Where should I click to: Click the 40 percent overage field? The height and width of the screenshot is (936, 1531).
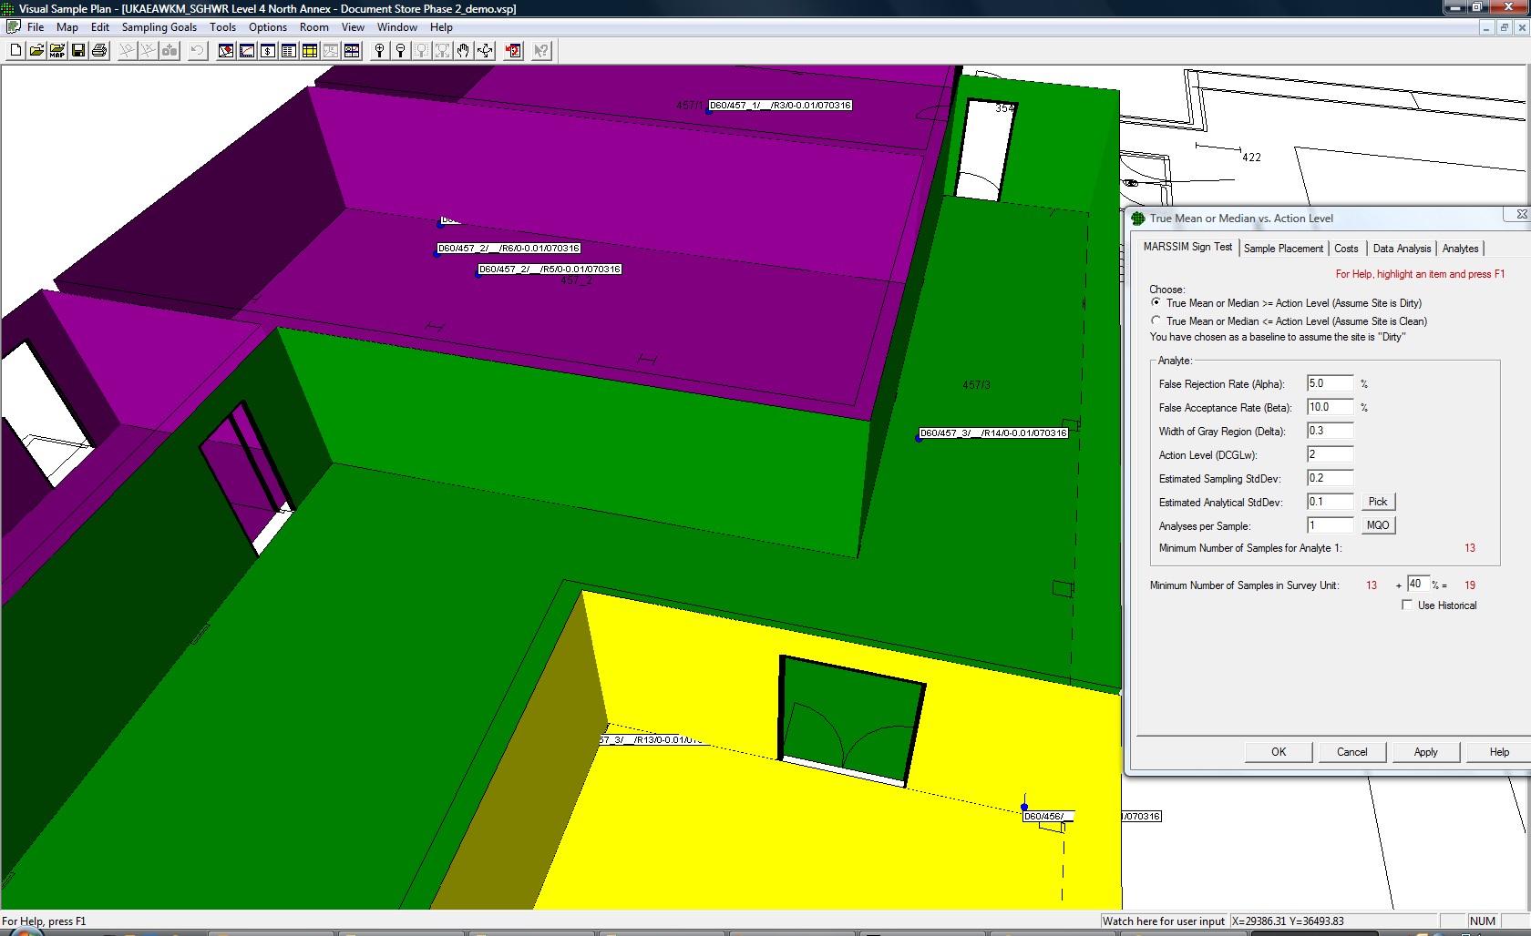coord(1418,584)
